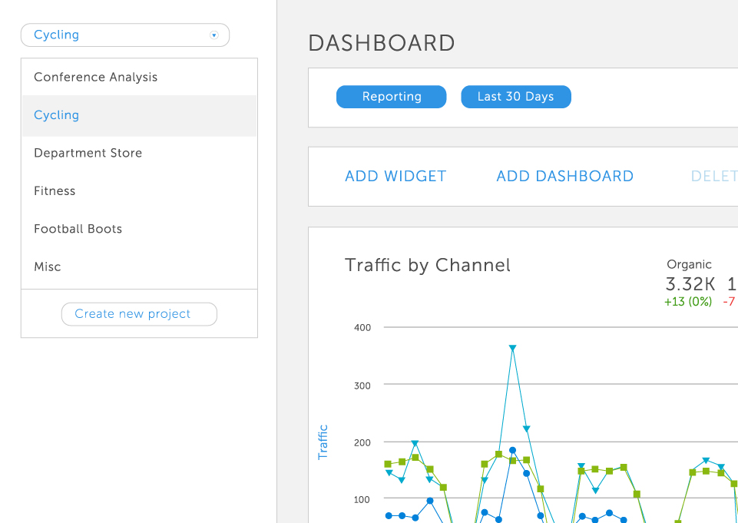Click ADD WIDGET link
This screenshot has width=738, height=523.
tap(395, 176)
